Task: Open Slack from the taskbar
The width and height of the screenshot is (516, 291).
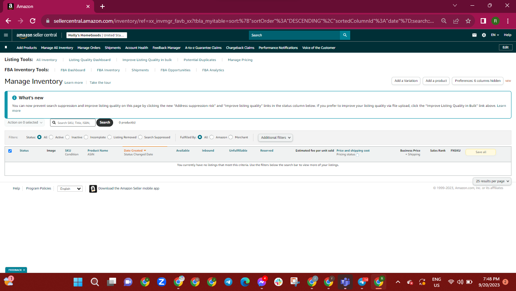Action: pos(278,282)
